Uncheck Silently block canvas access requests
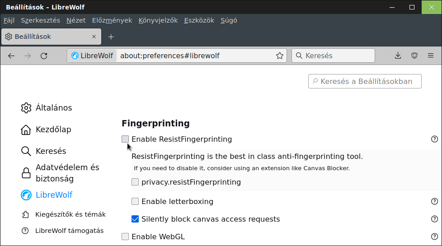The height and width of the screenshot is (246, 442). 135,219
